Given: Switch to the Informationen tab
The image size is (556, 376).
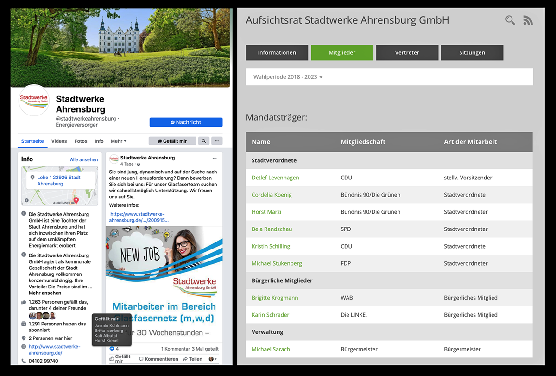Looking at the screenshot, I should coord(277,52).
